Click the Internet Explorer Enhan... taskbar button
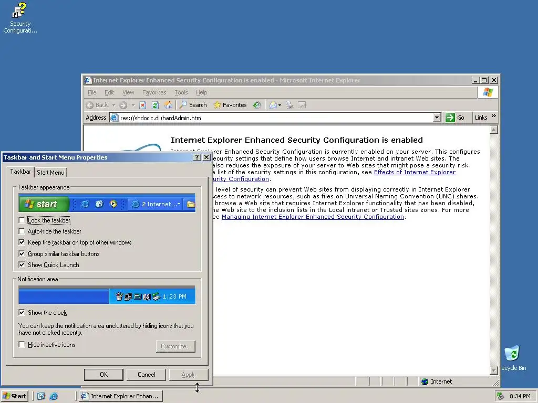Image resolution: width=538 pixels, height=403 pixels. coord(120,396)
